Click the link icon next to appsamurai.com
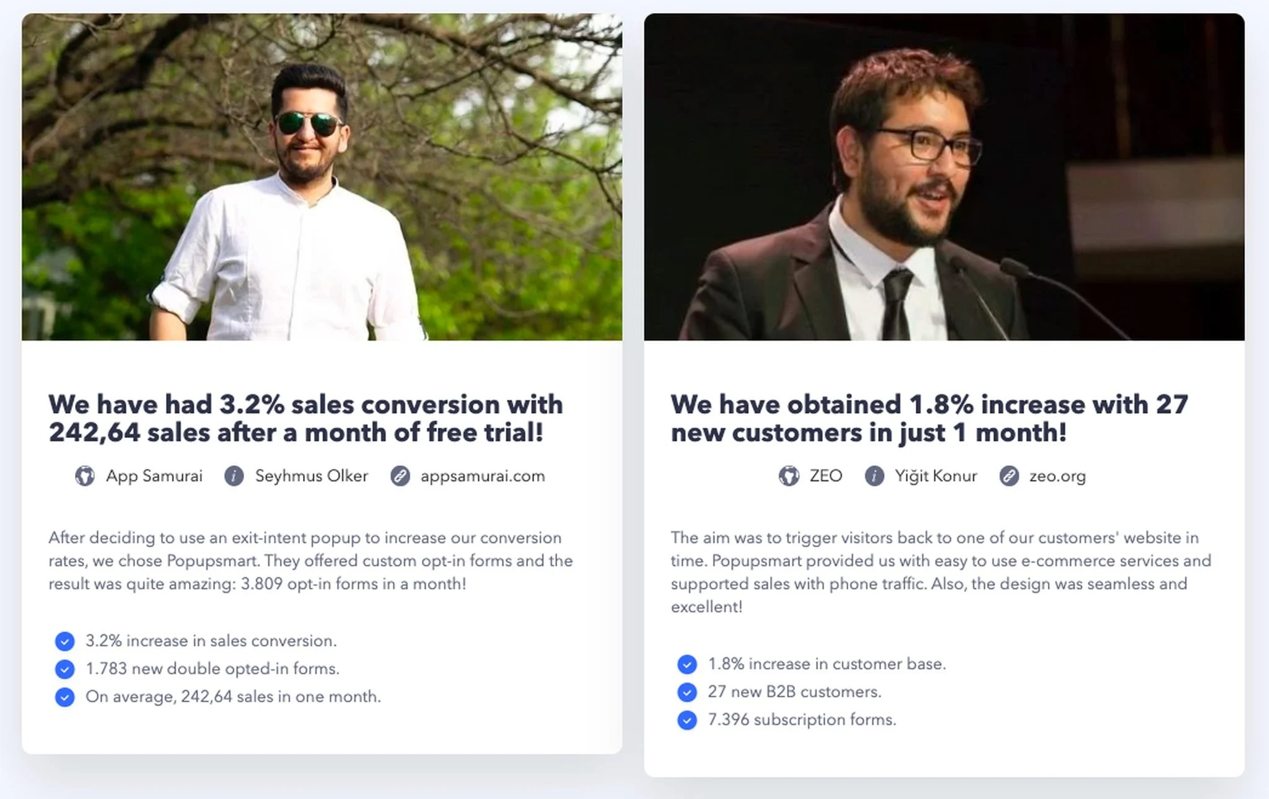This screenshot has height=799, width=1269. 398,476
